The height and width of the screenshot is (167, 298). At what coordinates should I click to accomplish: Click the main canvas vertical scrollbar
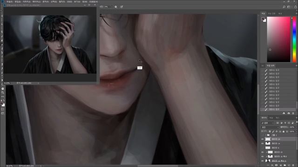258,99
